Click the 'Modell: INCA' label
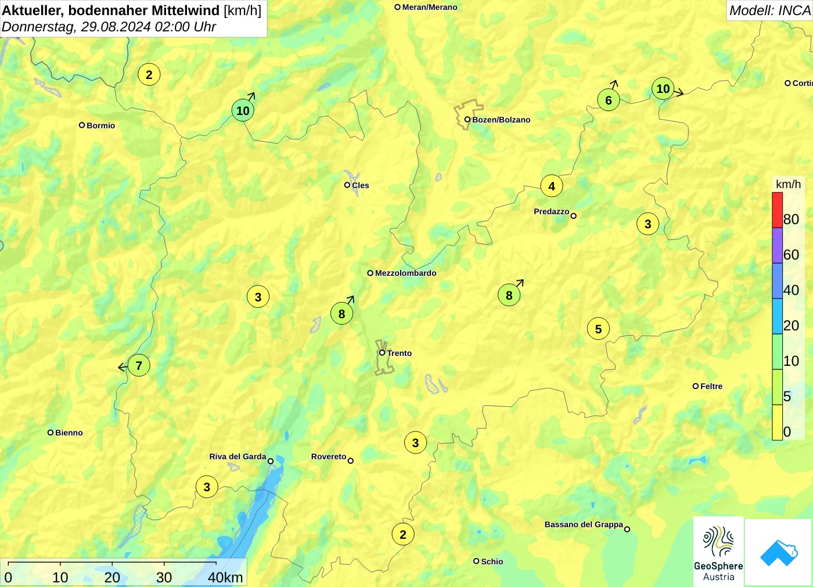The width and height of the screenshot is (813, 587). point(769,10)
